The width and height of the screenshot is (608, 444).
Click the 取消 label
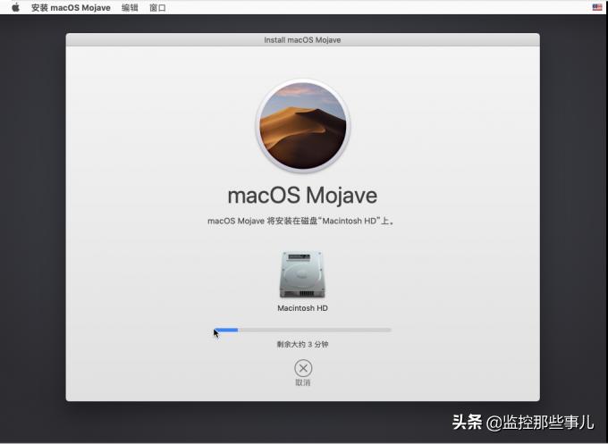pyautogui.click(x=303, y=382)
